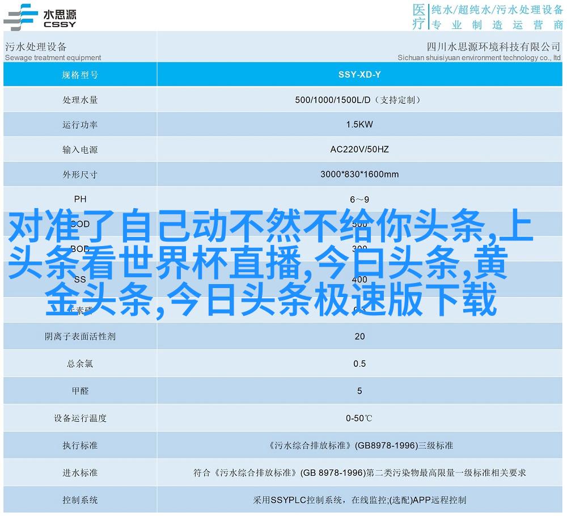The image size is (567, 516).
Task: Click the 总余氯 row label
Action: (x=80, y=364)
